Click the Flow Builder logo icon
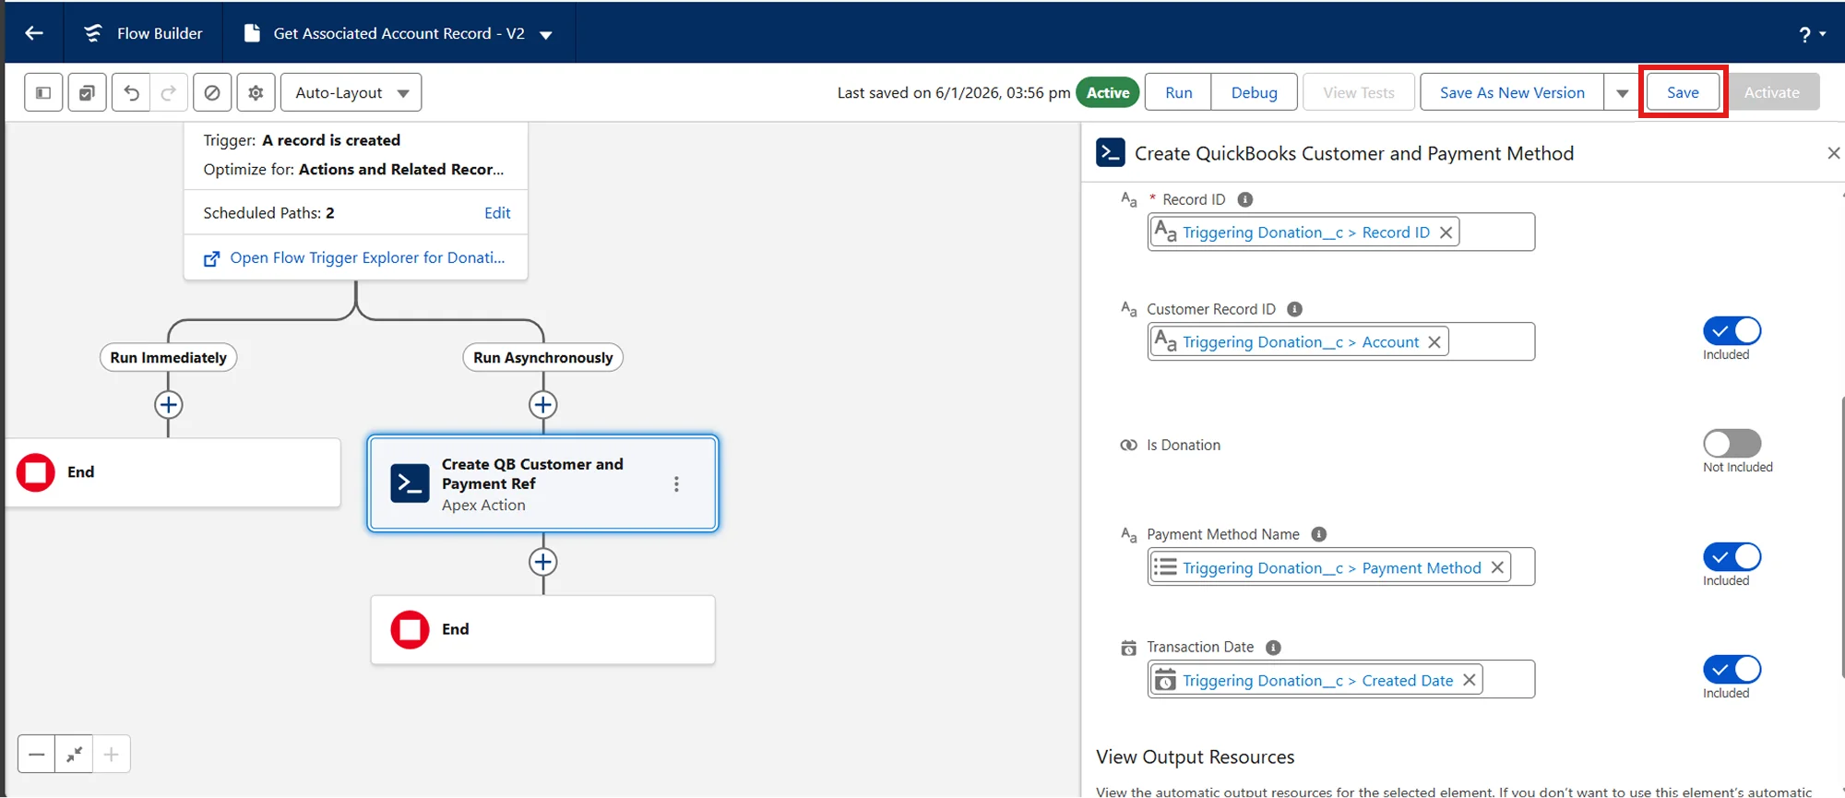Screen dimensions: 1845x798 (93, 33)
